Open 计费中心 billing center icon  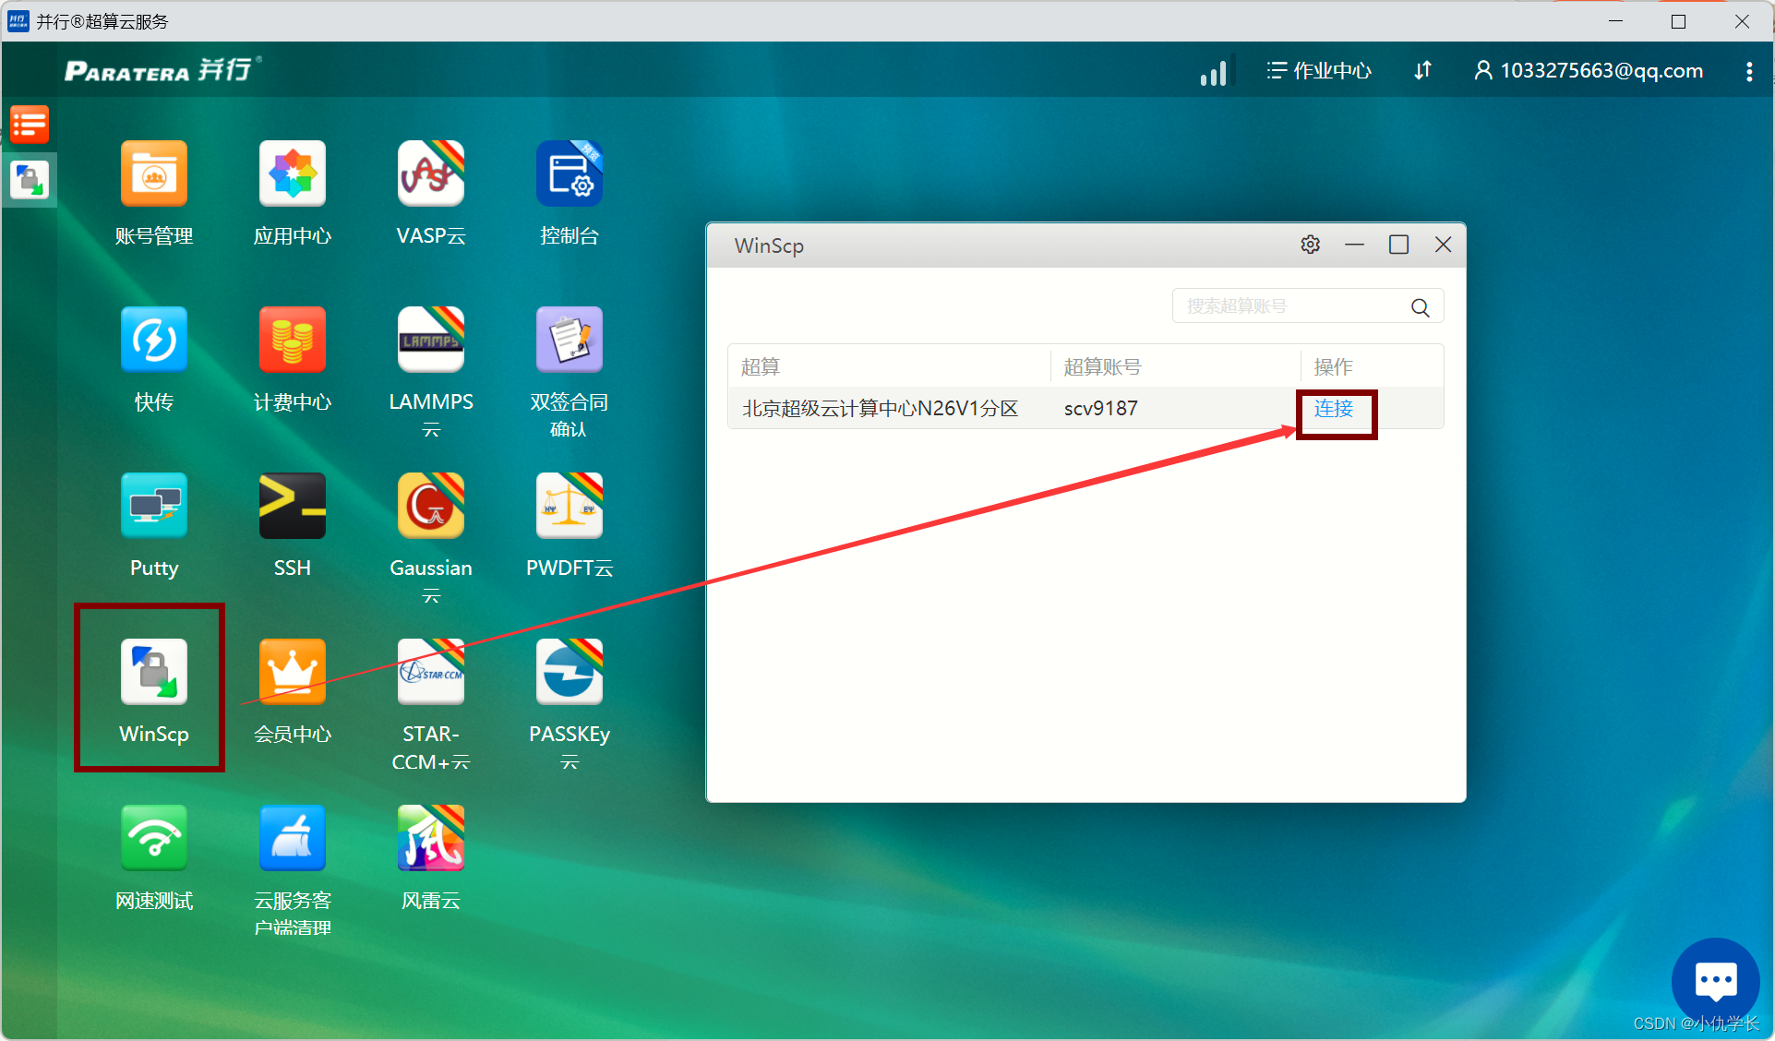(x=292, y=341)
